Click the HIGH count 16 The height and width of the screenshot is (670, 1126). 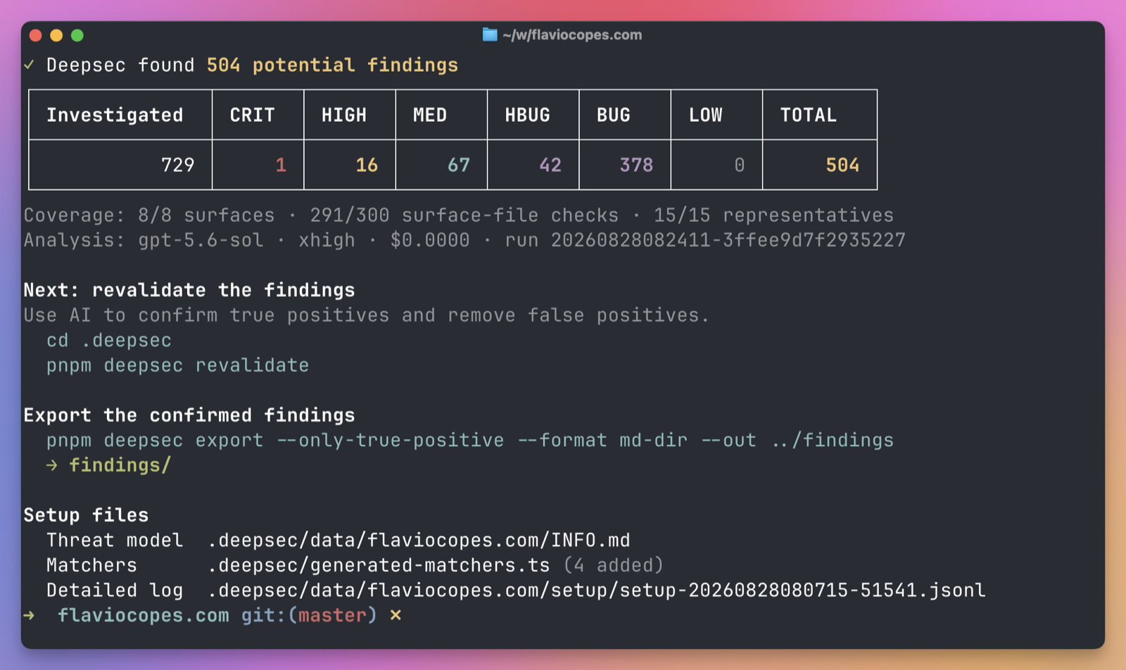click(x=367, y=165)
